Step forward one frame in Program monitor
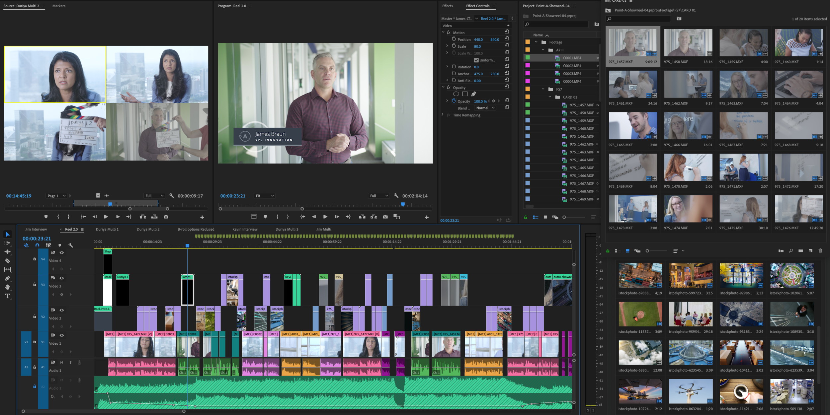Viewport: 830px width, 415px height. point(337,217)
